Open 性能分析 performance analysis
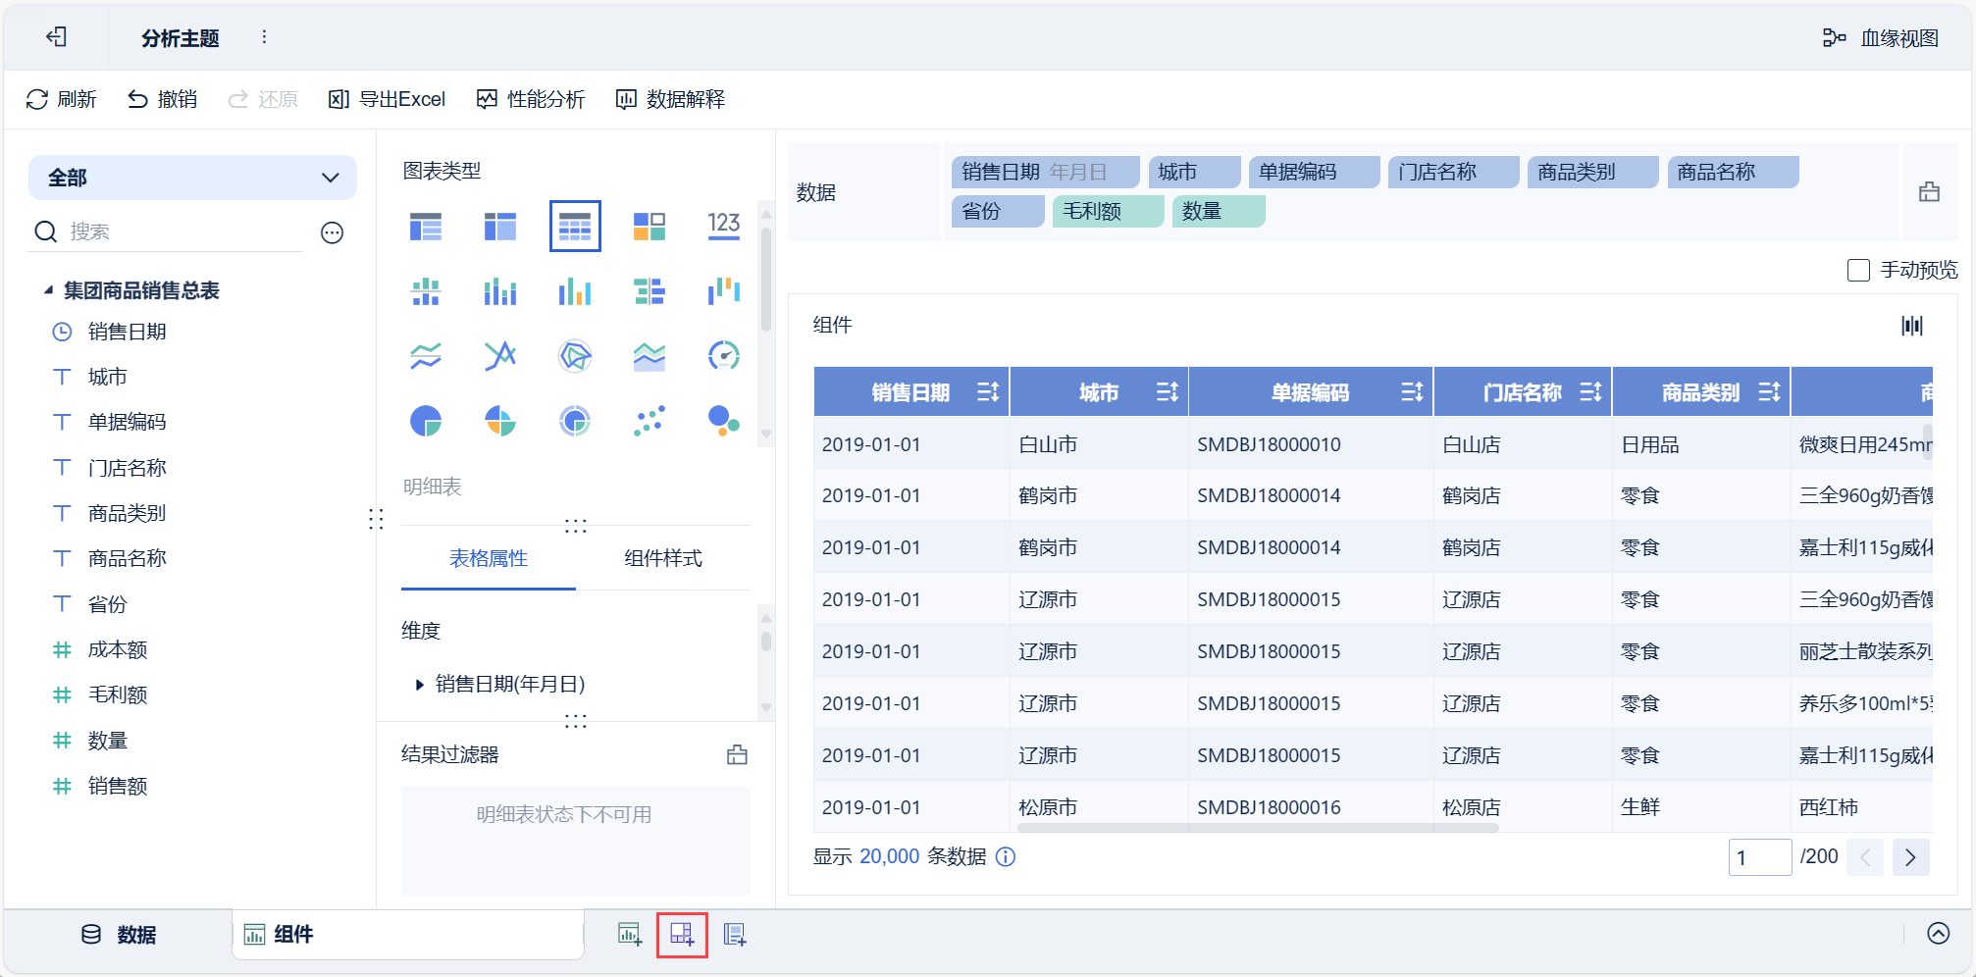Screen dimensions: 1976x977 tap(531, 99)
